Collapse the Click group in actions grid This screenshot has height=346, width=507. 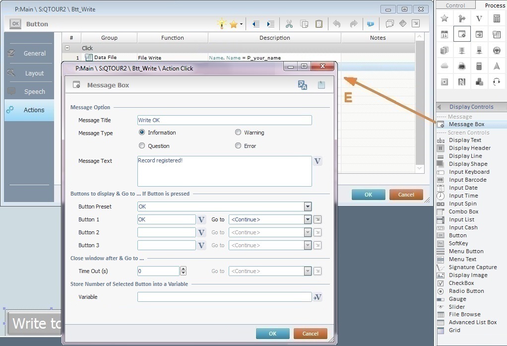67,48
